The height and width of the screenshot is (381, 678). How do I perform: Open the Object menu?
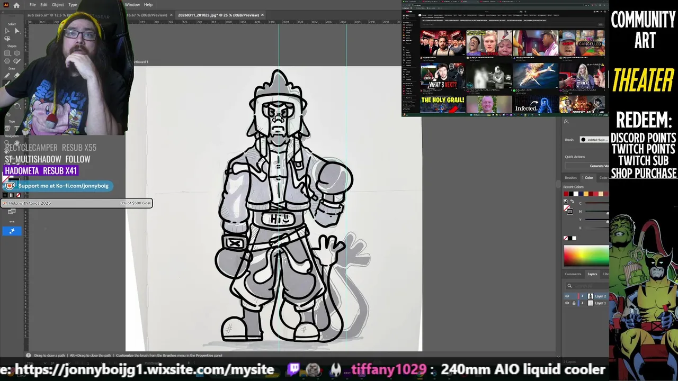pyautogui.click(x=58, y=5)
